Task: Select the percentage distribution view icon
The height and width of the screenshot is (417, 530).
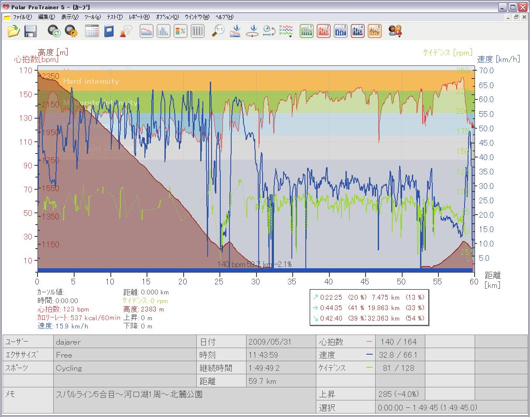Action: pos(181,31)
